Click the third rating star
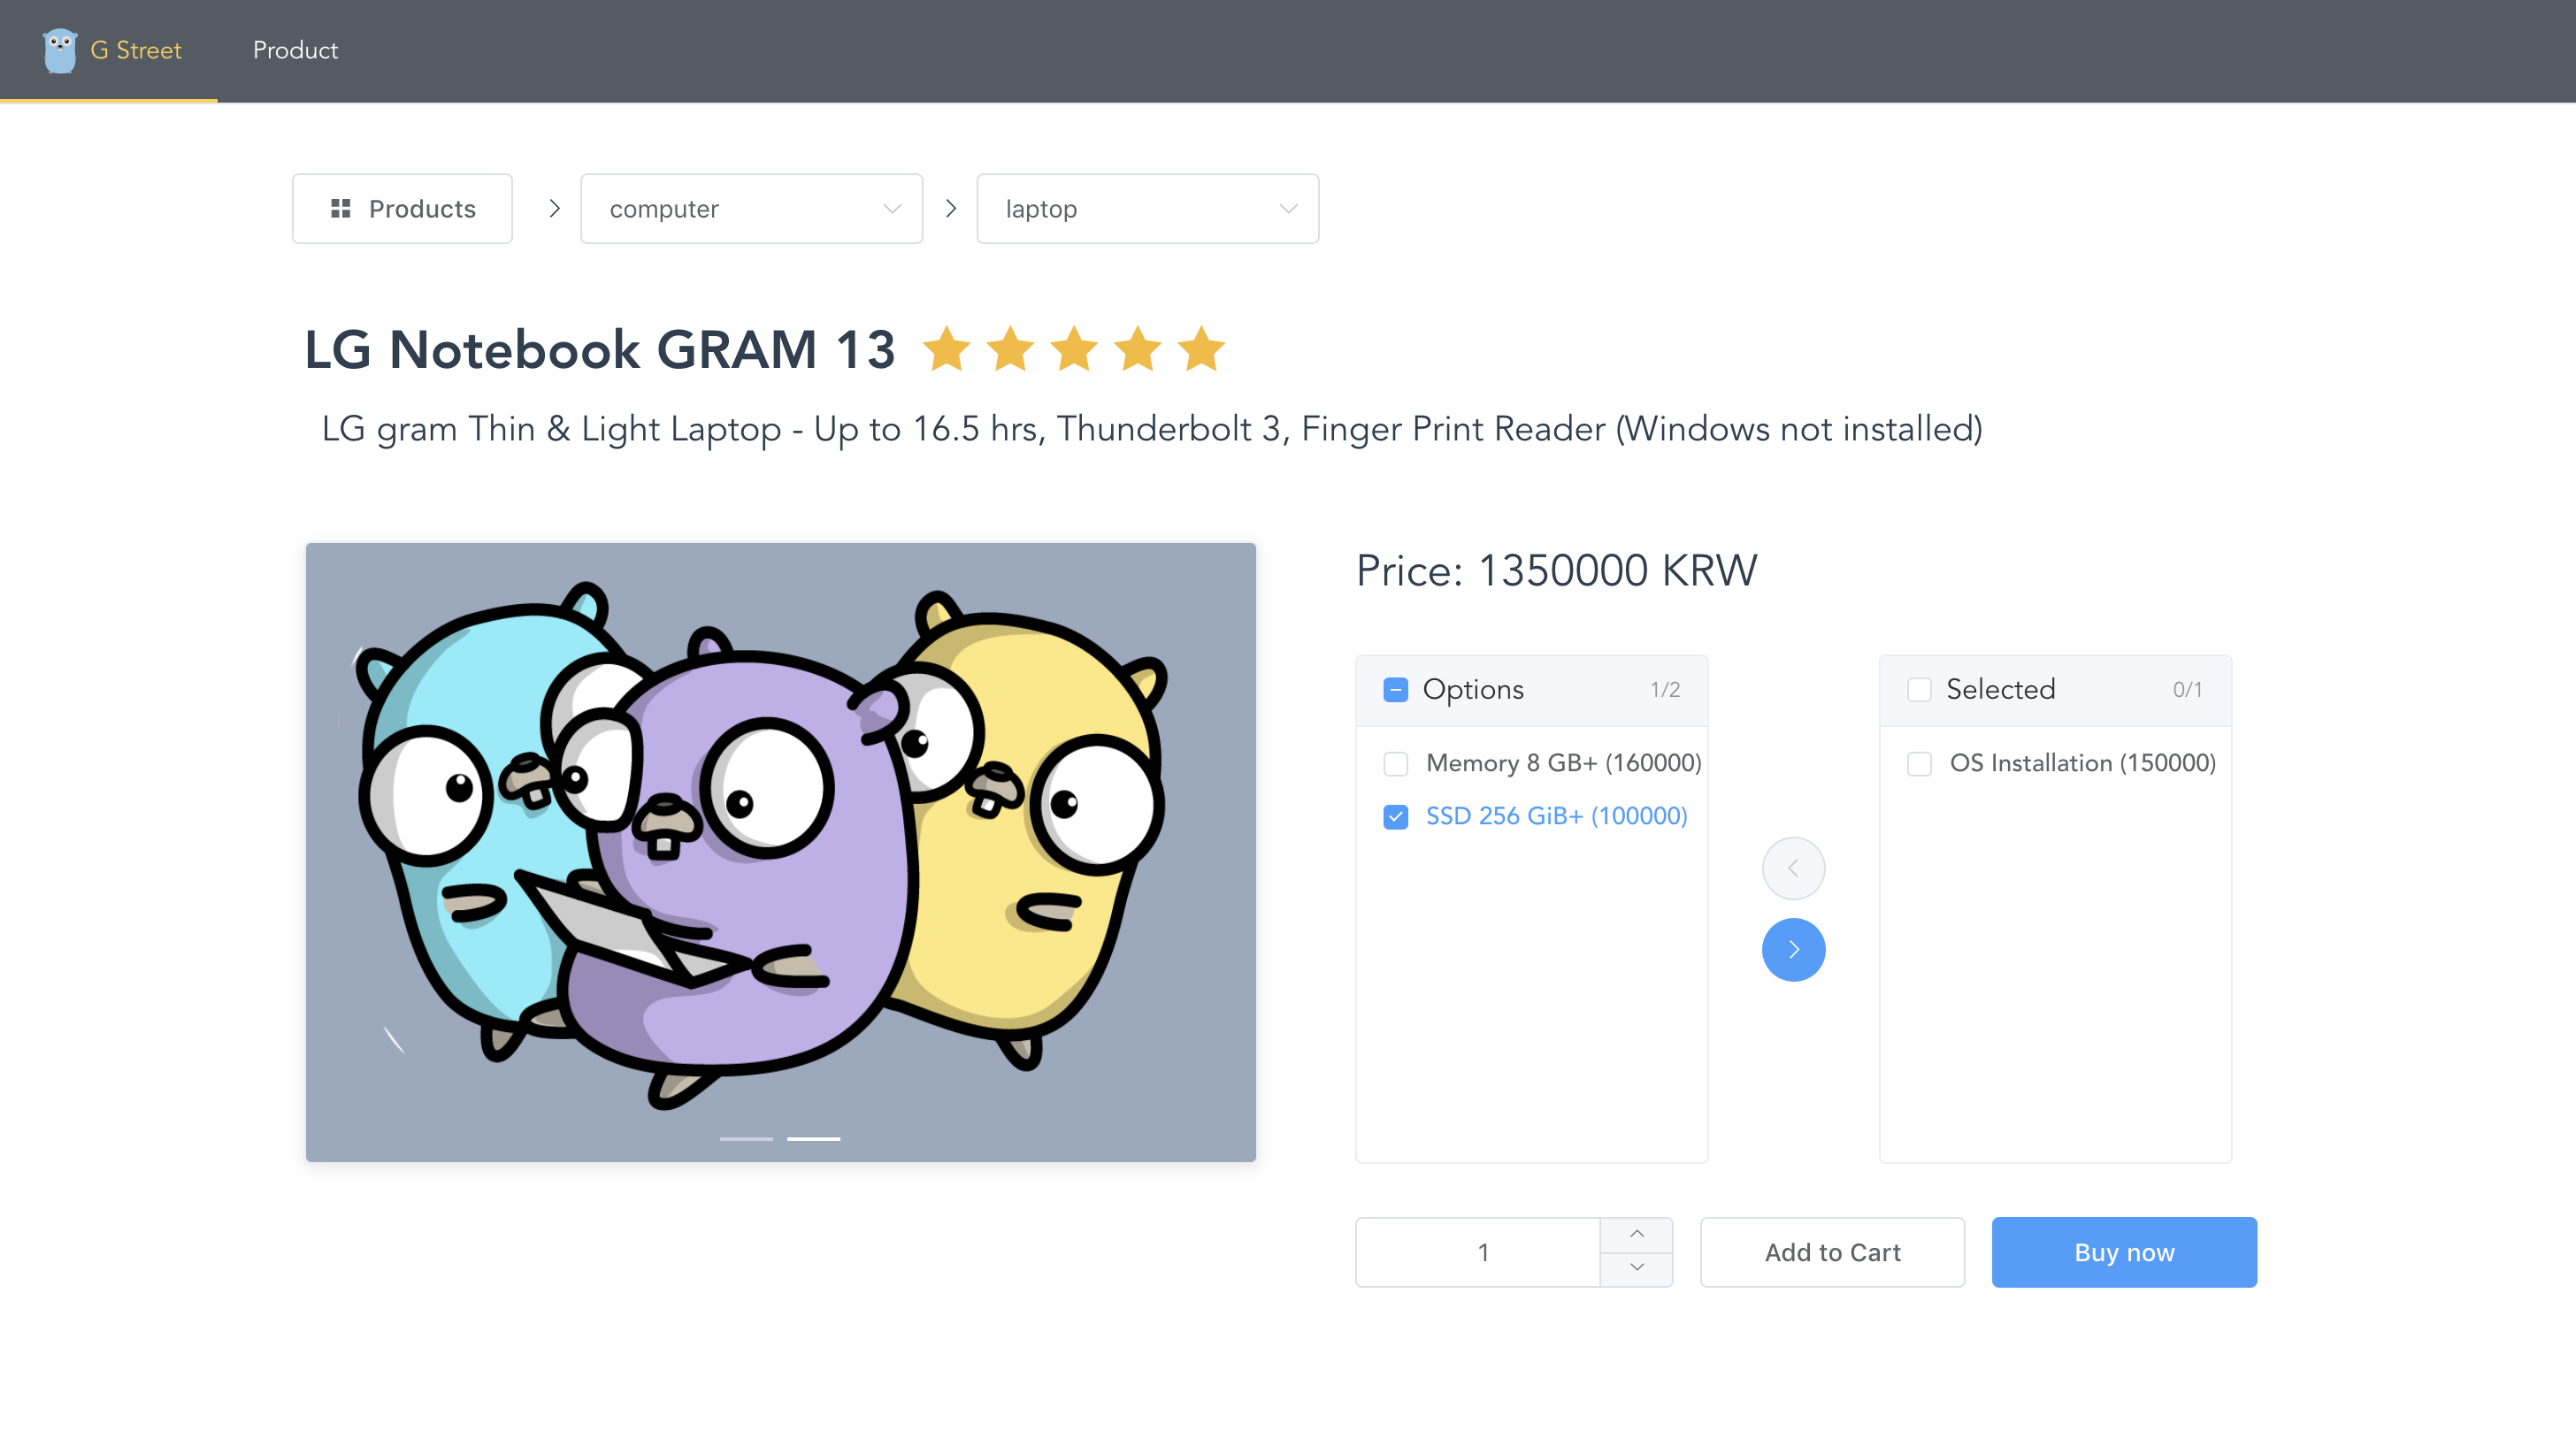The height and width of the screenshot is (1431, 2576). pyautogui.click(x=1074, y=349)
